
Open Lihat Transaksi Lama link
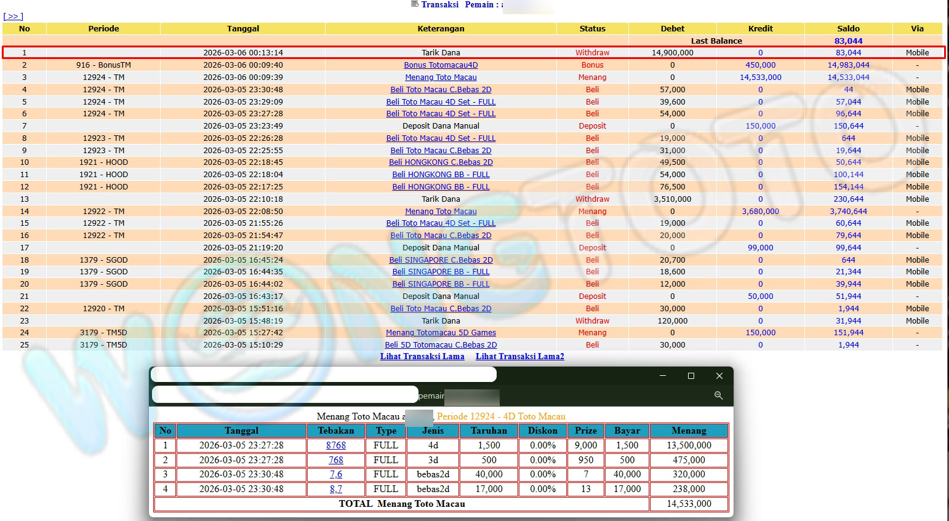(x=422, y=356)
